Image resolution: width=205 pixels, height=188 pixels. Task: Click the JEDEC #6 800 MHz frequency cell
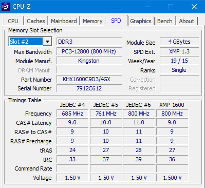[139, 114]
